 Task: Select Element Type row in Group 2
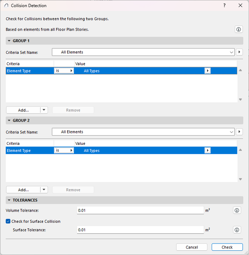29,151
